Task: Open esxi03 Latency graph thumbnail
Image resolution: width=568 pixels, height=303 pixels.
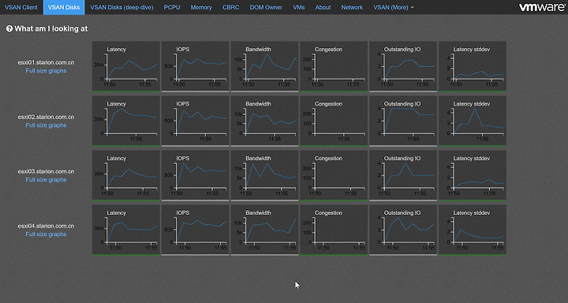Action: (126, 176)
